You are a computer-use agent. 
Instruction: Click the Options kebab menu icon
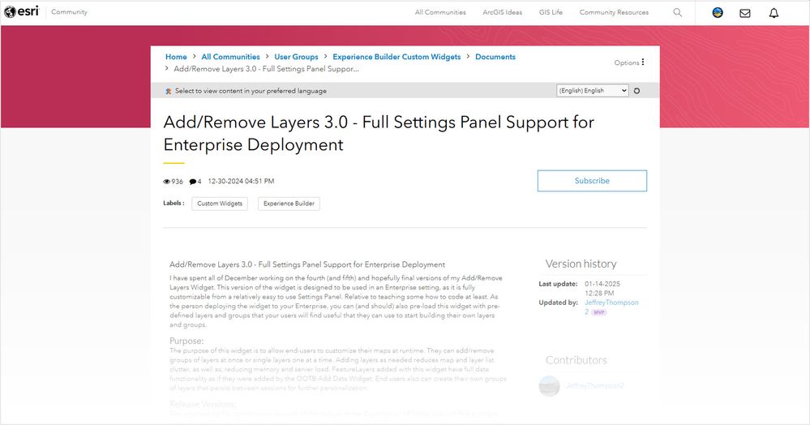[643, 62]
